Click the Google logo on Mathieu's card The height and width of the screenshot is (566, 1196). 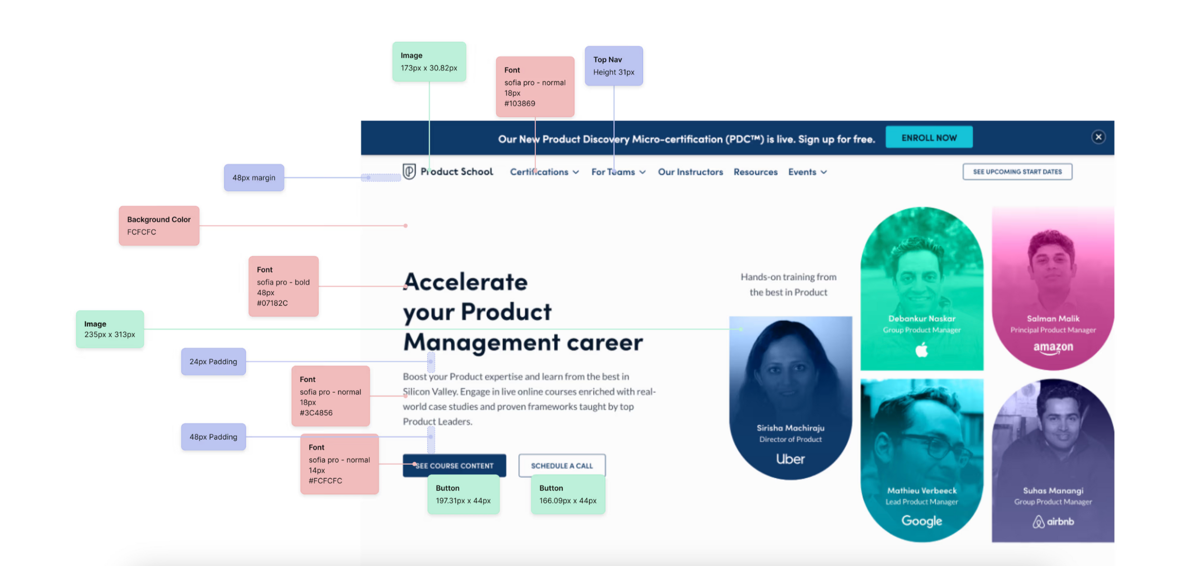click(x=921, y=521)
